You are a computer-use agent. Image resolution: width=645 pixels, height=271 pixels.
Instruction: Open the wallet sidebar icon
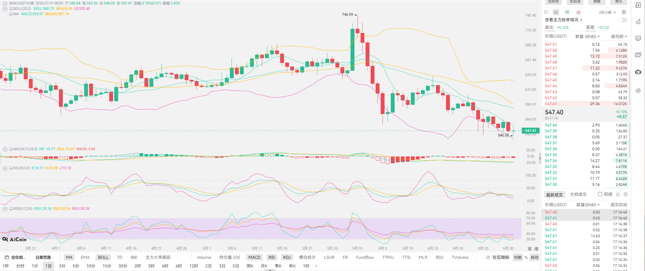pos(638,5)
